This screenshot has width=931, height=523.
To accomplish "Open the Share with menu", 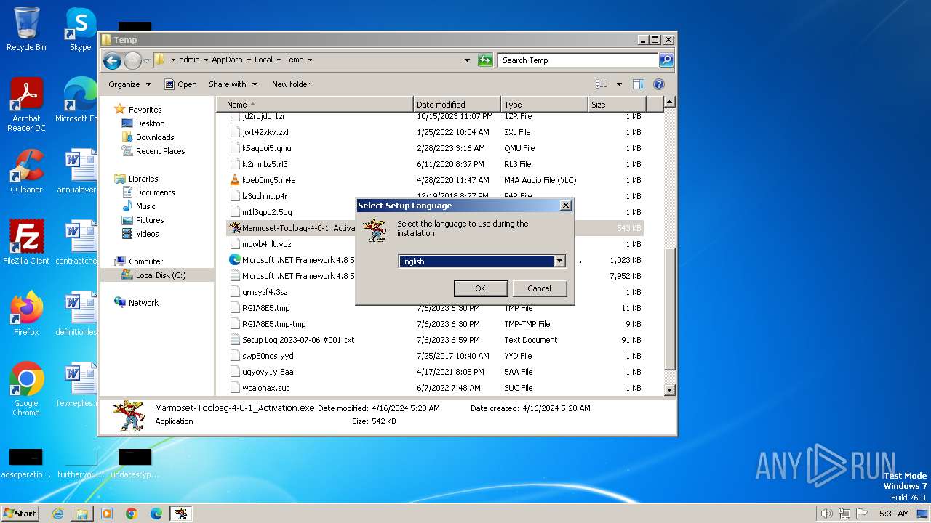I will (x=233, y=84).
